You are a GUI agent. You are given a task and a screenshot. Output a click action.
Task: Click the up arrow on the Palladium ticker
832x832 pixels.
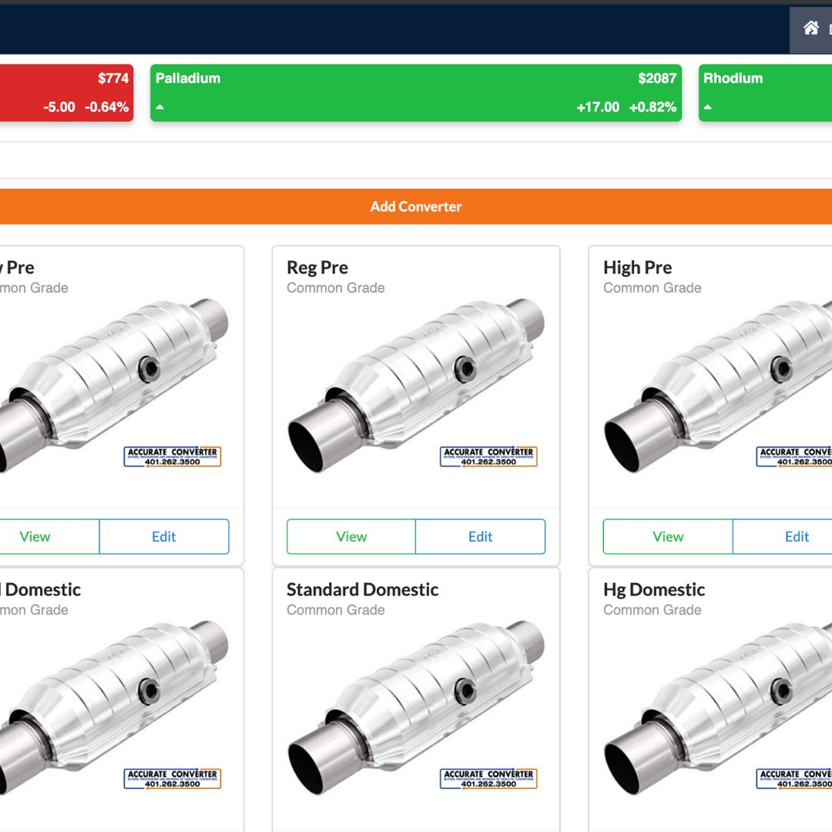tap(160, 107)
